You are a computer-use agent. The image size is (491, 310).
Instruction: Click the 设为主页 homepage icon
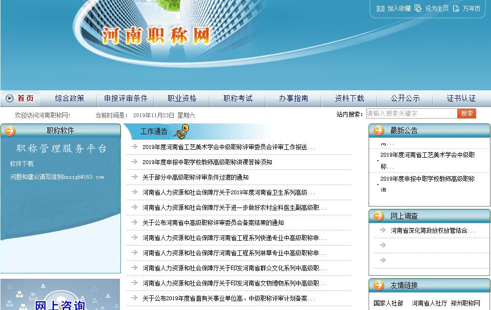418,8
